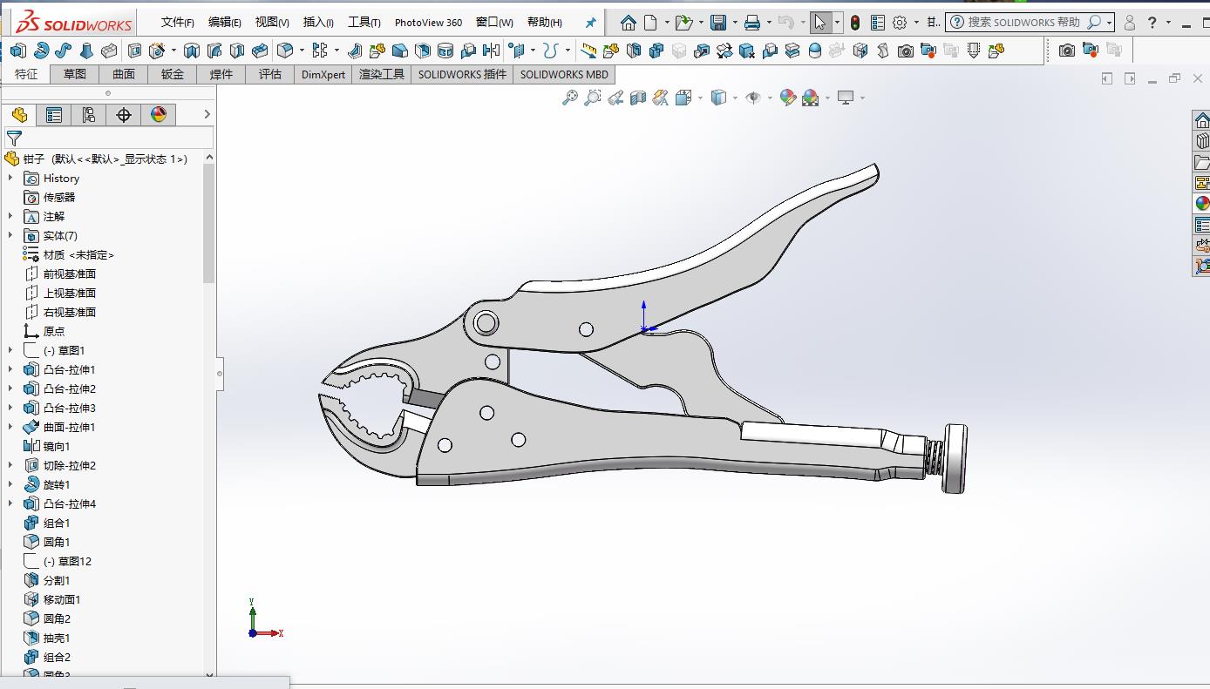The height and width of the screenshot is (689, 1210).
Task: Click the Print icon
Action: tap(752, 23)
